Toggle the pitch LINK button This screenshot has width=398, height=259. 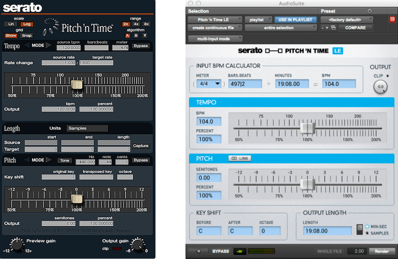(239, 158)
